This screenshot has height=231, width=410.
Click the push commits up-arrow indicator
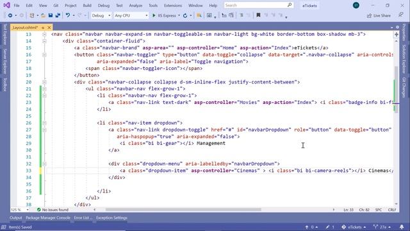coord(307,227)
